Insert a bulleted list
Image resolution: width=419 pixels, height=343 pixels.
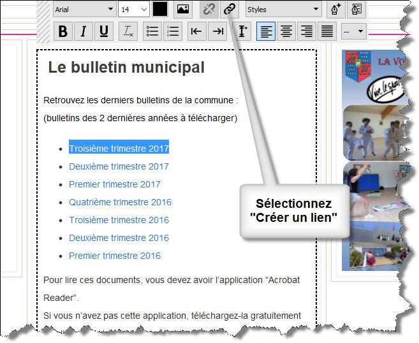click(x=152, y=31)
